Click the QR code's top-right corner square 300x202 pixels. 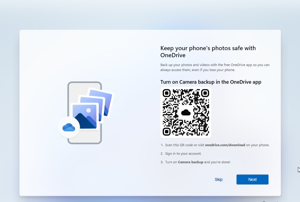(205, 93)
